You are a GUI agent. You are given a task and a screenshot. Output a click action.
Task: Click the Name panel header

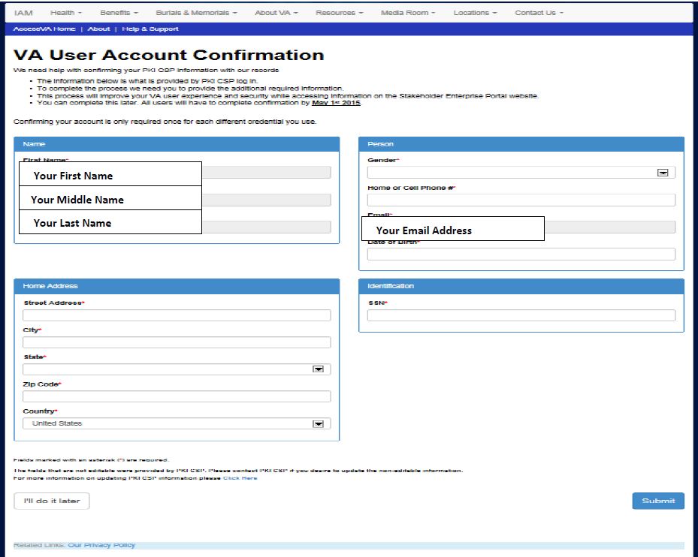click(177, 144)
